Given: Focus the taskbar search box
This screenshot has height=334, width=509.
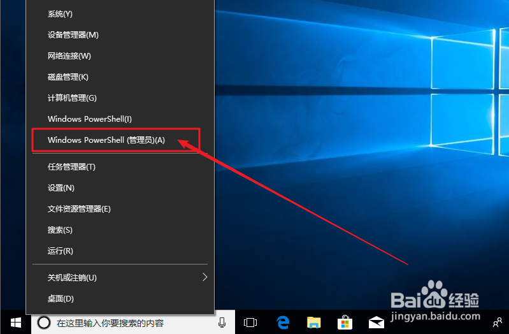Looking at the screenshot, I should (133, 323).
